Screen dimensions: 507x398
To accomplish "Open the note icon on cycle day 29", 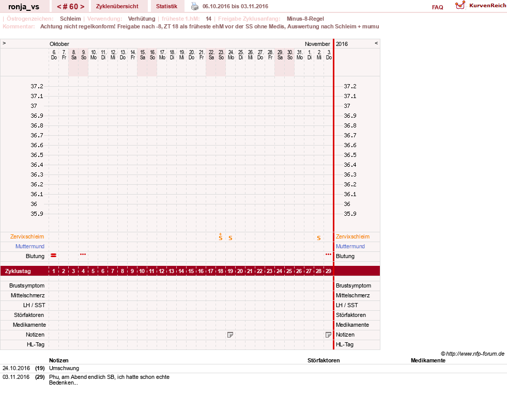I will [328, 335].
